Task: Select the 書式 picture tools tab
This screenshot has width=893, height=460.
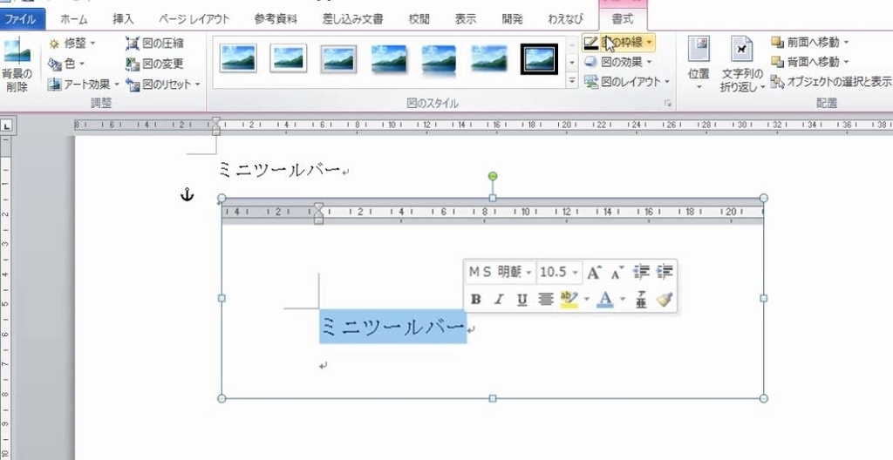Action: tap(623, 19)
